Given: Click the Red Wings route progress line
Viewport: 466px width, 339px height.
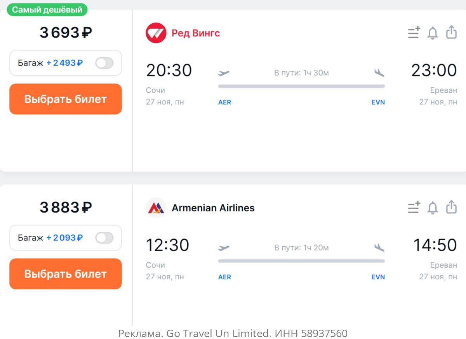Looking at the screenshot, I should 301,86.
